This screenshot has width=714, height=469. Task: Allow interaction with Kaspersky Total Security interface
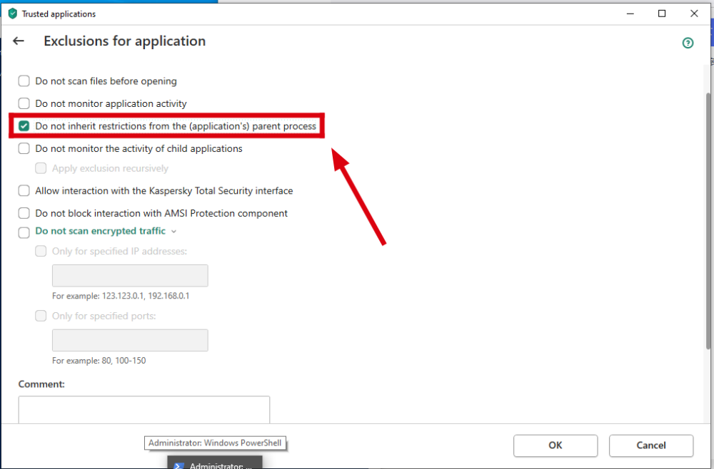(x=24, y=191)
